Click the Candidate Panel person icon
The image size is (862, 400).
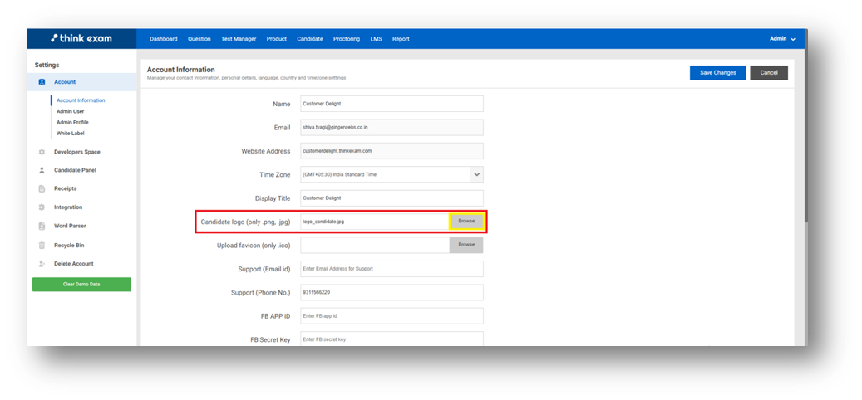pyautogui.click(x=42, y=170)
